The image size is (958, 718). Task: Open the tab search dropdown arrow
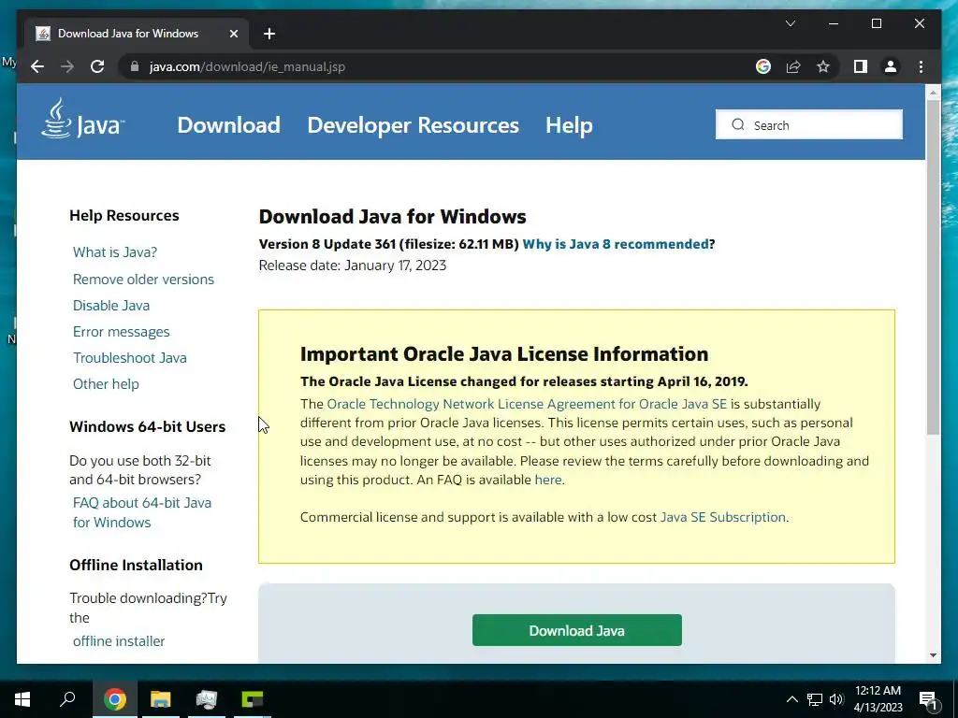(x=790, y=23)
